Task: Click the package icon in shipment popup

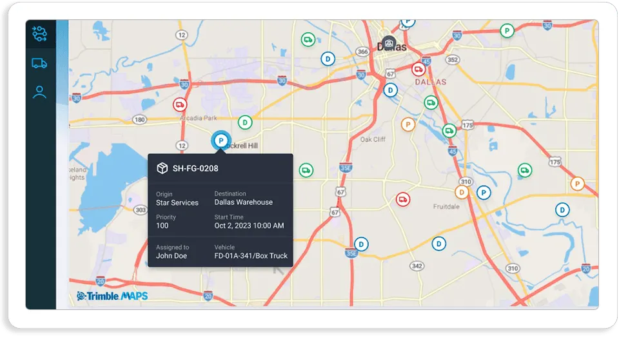Action: 162,168
